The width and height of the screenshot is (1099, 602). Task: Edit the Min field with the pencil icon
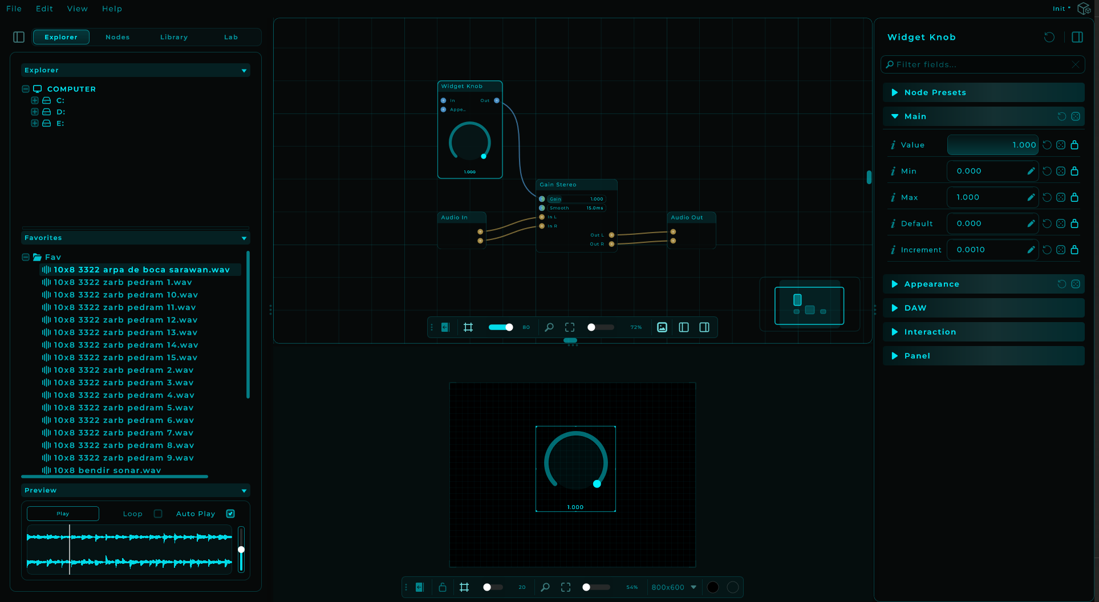(1031, 171)
